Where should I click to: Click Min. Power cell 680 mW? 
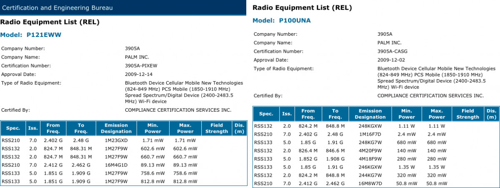[x=406, y=142]
